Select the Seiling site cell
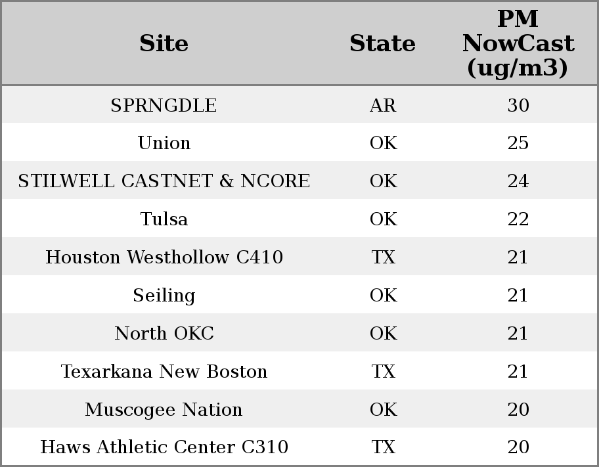Screen dimensions: 599x467 pos(164,296)
